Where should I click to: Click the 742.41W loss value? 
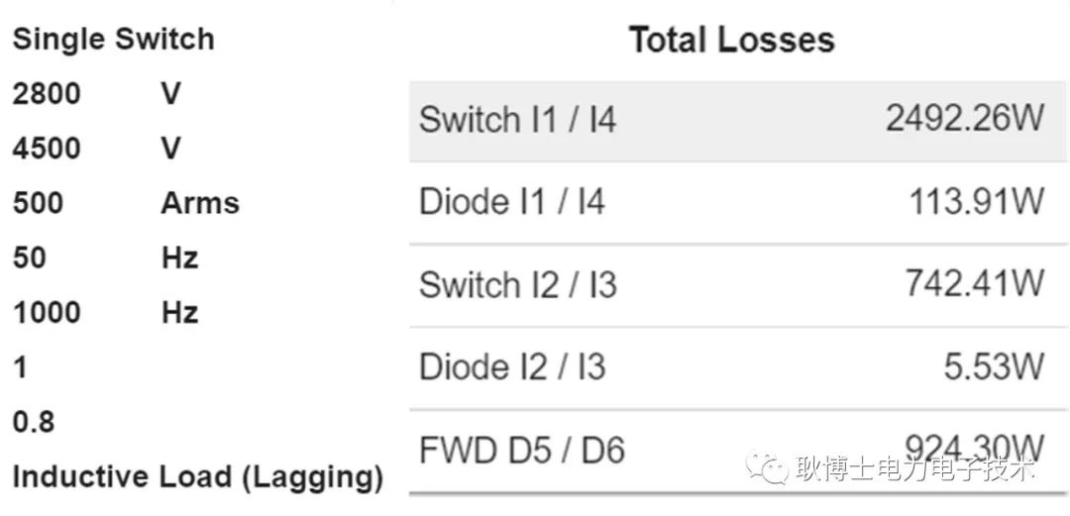[973, 284]
